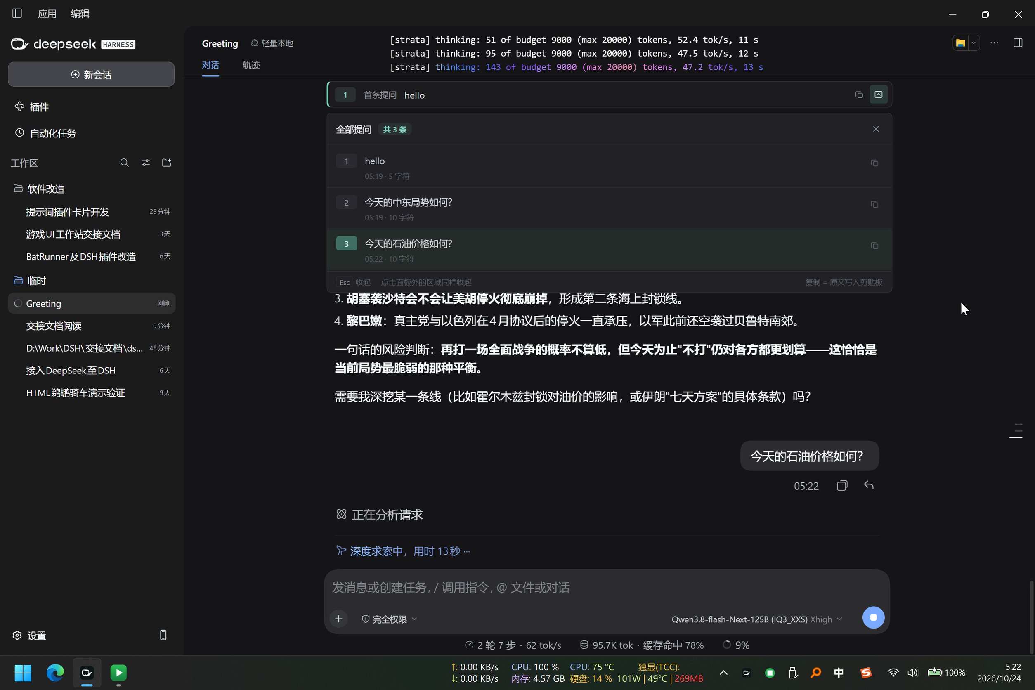Click the reply arrow on user message

tap(869, 485)
